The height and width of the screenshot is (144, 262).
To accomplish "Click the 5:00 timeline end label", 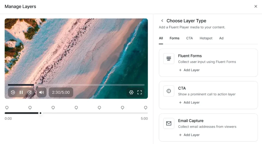I will [144, 118].
